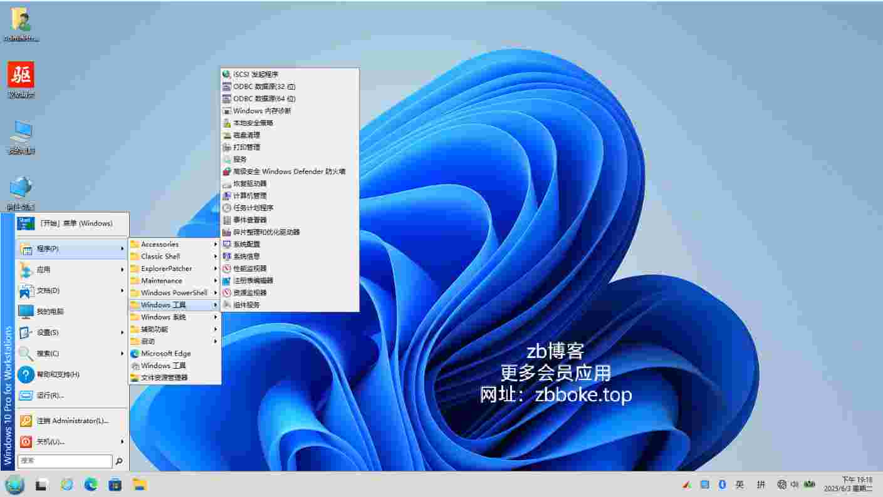This screenshot has width=883, height=497.
Task: Open 本地安全策略
Action: click(x=290, y=123)
